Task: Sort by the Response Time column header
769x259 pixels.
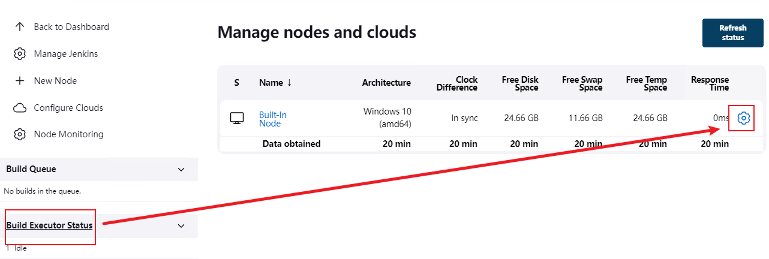Action: pos(710,83)
